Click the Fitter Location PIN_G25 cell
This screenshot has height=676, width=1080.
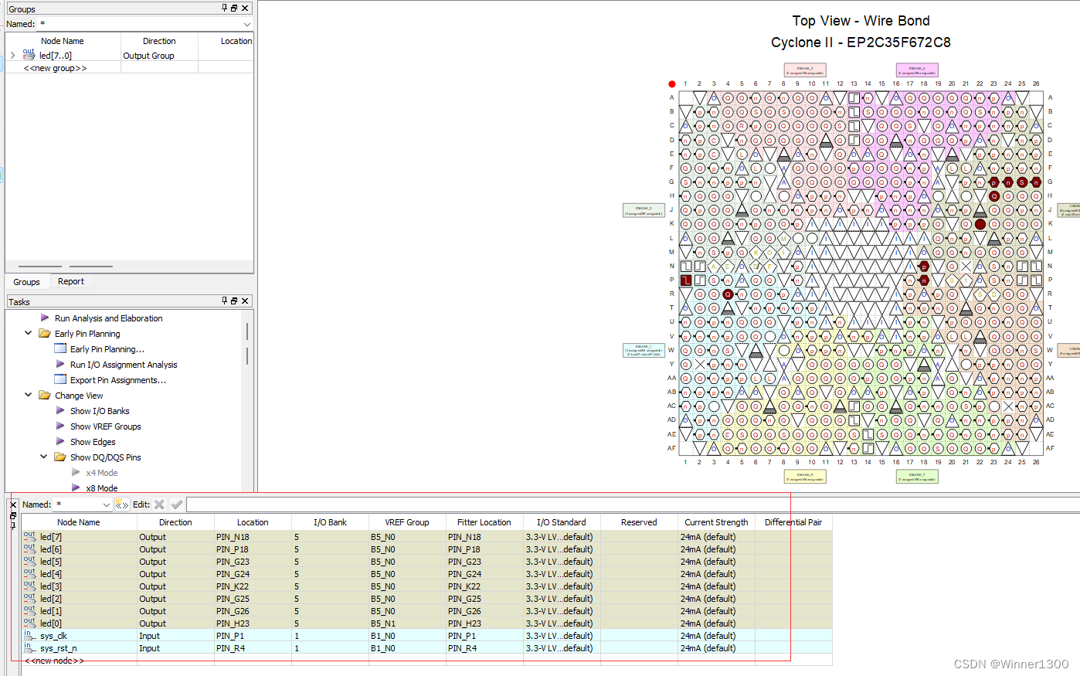click(x=484, y=599)
